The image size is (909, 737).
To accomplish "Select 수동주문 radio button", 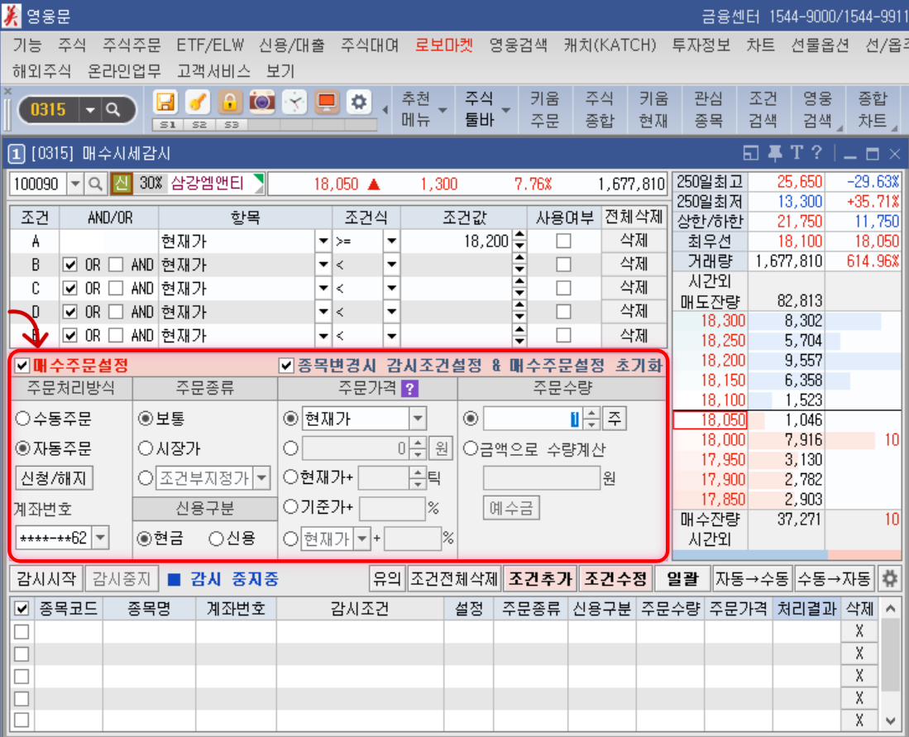I will pos(23,419).
